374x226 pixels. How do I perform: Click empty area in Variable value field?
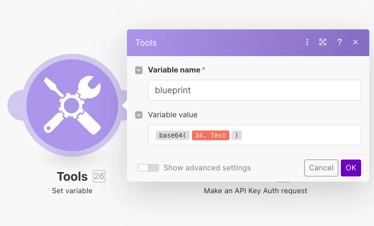tap(301, 135)
